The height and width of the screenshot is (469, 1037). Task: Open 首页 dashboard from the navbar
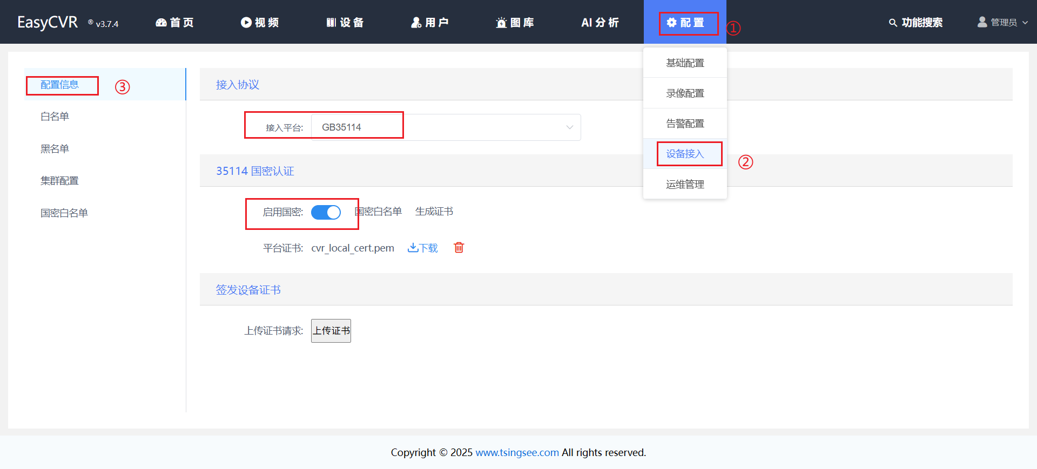pyautogui.click(x=174, y=23)
